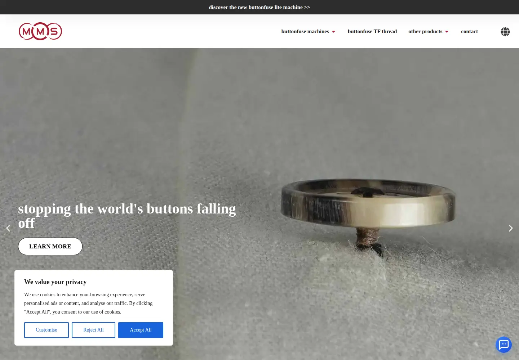Expand other products dropdown arrow

(x=447, y=32)
